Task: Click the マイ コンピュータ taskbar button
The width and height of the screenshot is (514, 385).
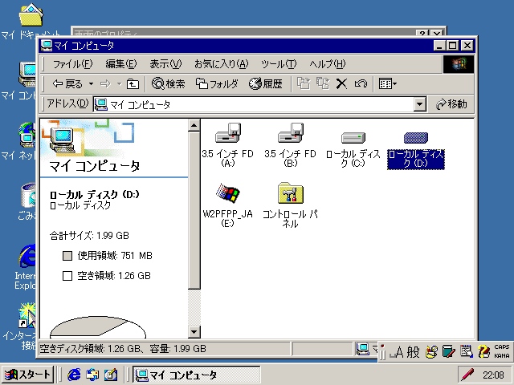Action: click(x=196, y=375)
